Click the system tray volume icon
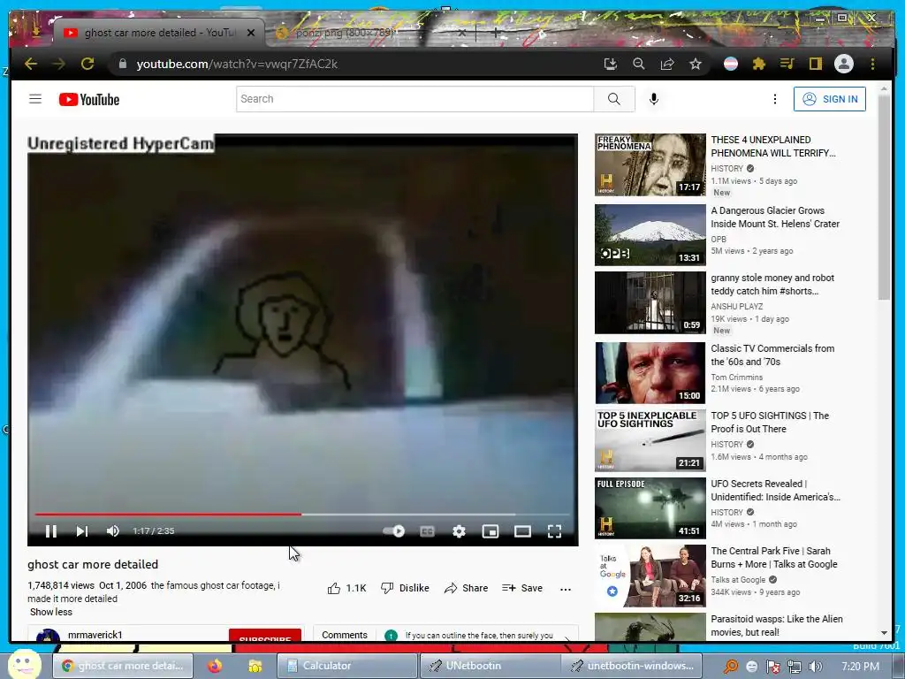 click(x=815, y=667)
